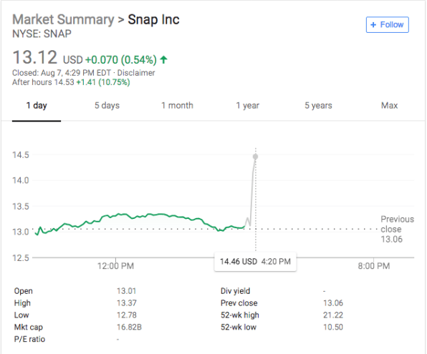427x354 pixels.
Task: Click the +1.41 (10.75%) after-hours change
Action: pos(103,82)
